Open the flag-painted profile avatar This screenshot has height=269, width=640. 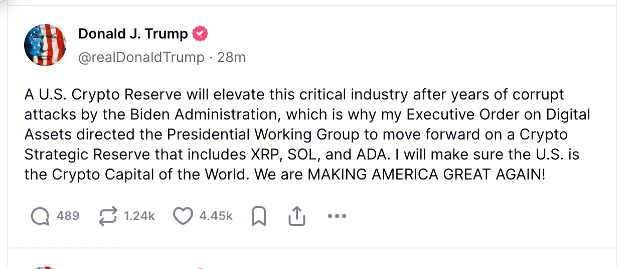click(45, 45)
